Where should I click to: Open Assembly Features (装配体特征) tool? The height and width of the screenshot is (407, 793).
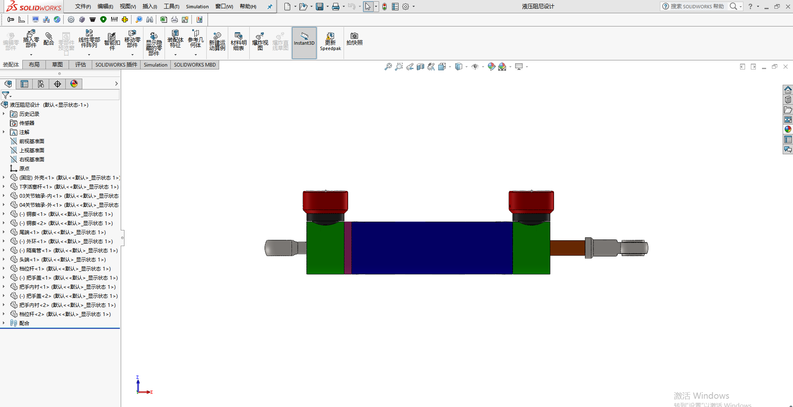[x=175, y=39]
